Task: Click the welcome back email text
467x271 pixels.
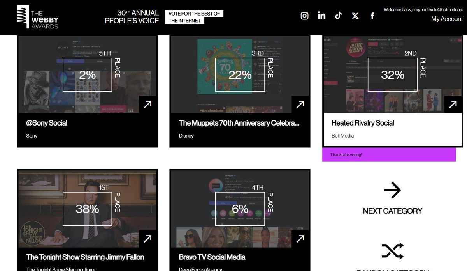Action: click(x=423, y=9)
